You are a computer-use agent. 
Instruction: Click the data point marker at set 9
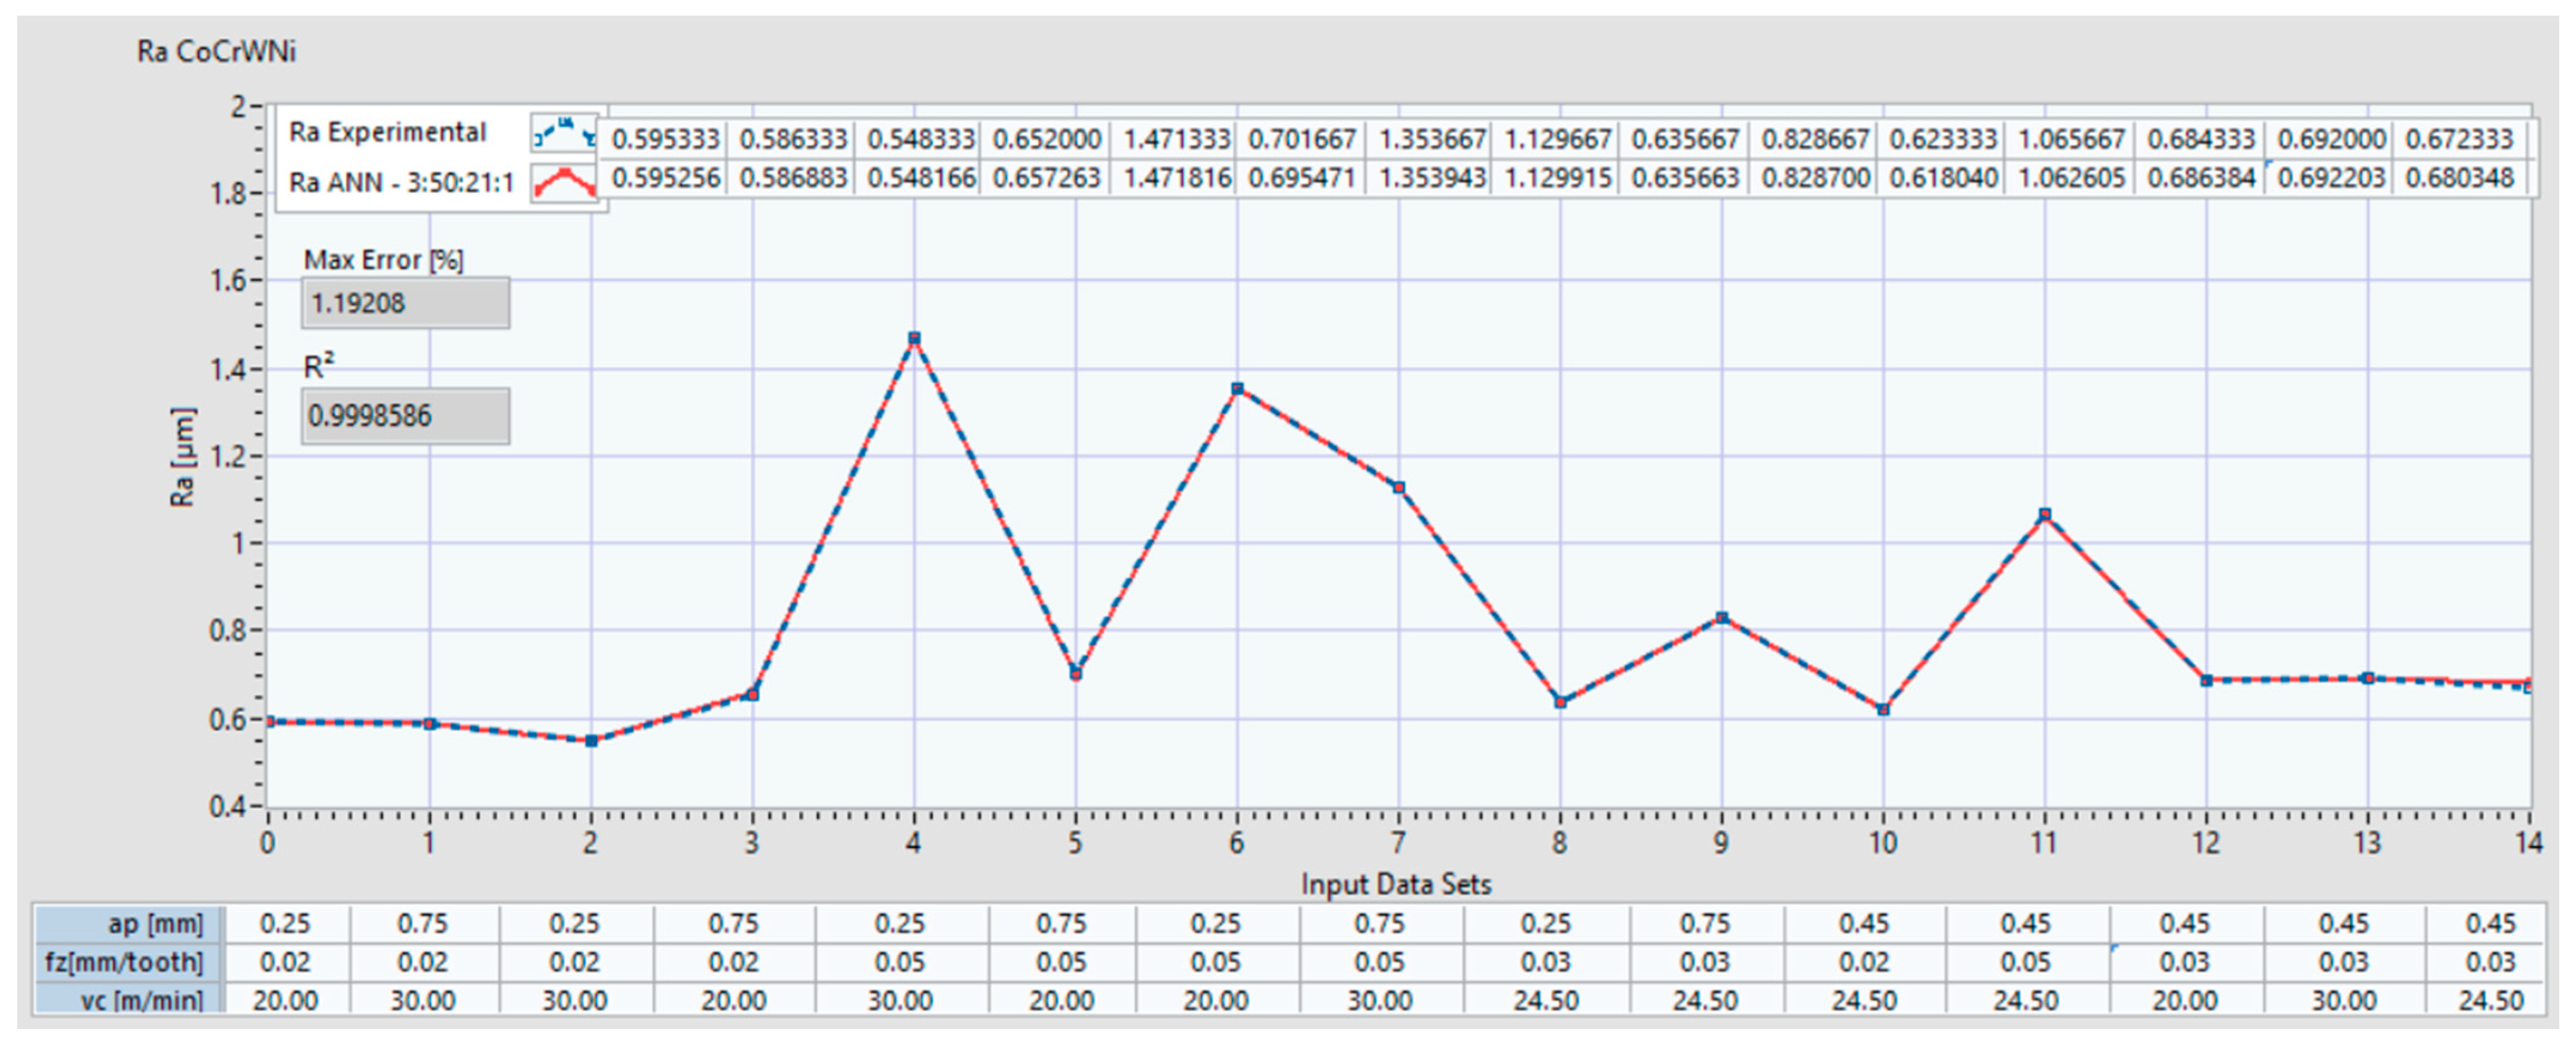[1722, 618]
